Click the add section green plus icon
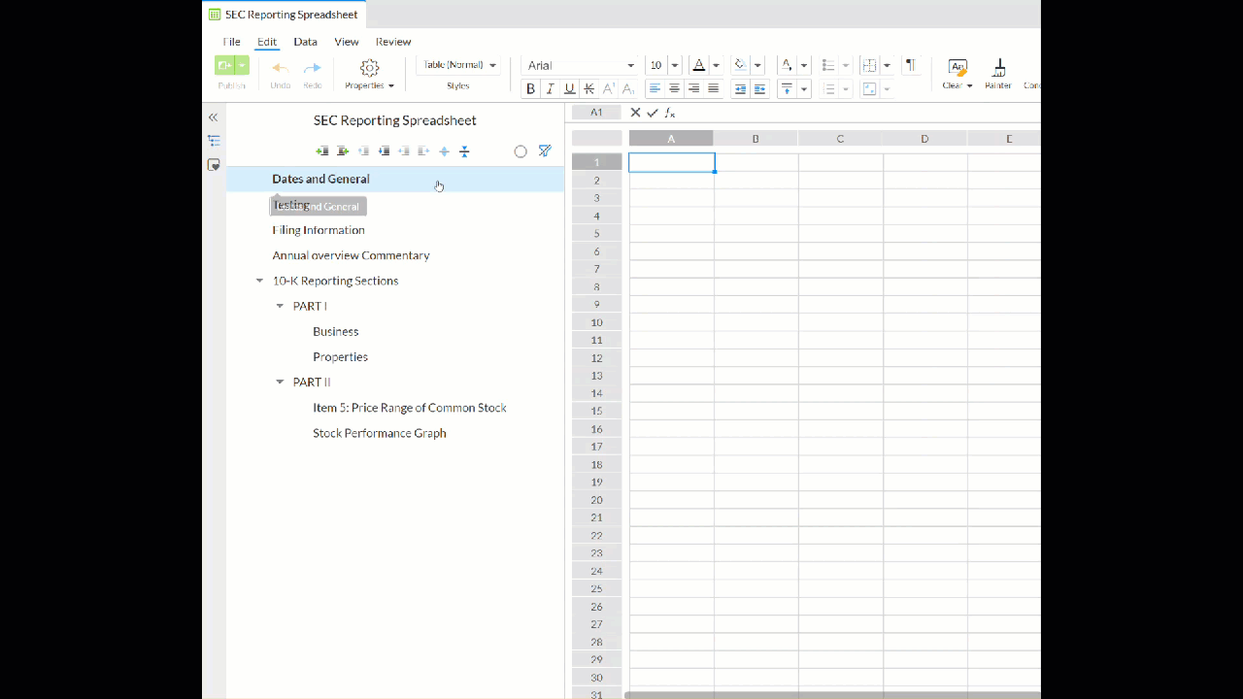 pyautogui.click(x=322, y=151)
